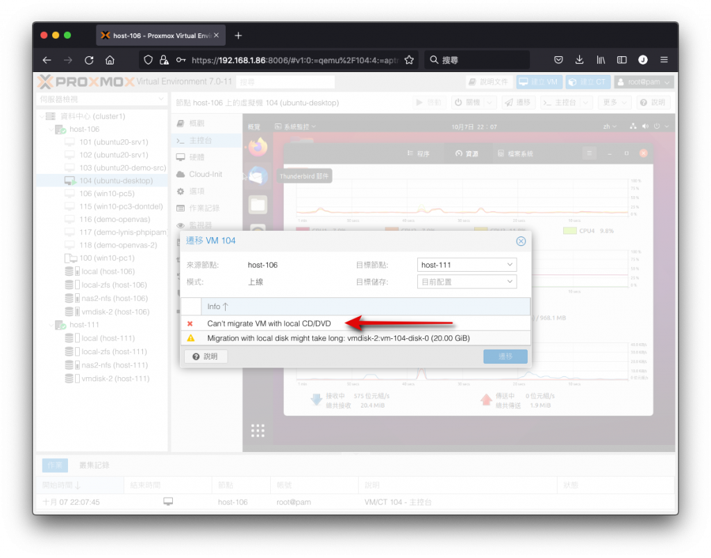Click the Thunderbird icon in Ubuntu dock

pos(258,176)
